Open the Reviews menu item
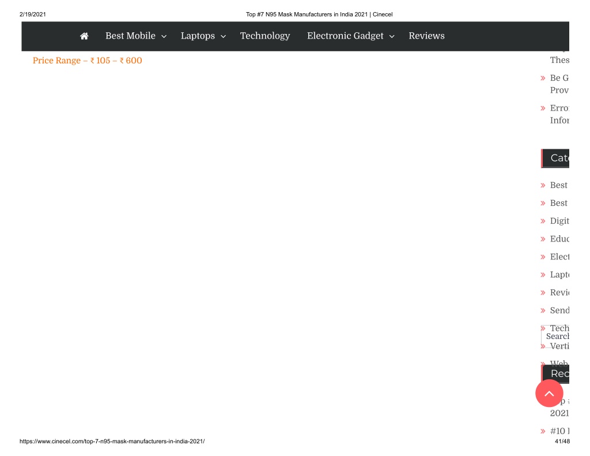Screen dimensions: 590x456 click(426, 36)
